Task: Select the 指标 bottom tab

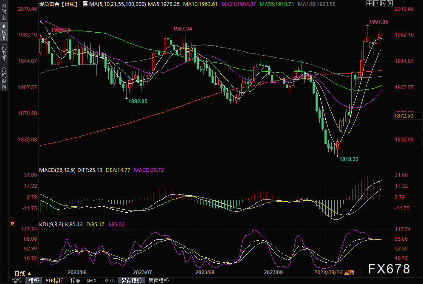Action: [17, 281]
